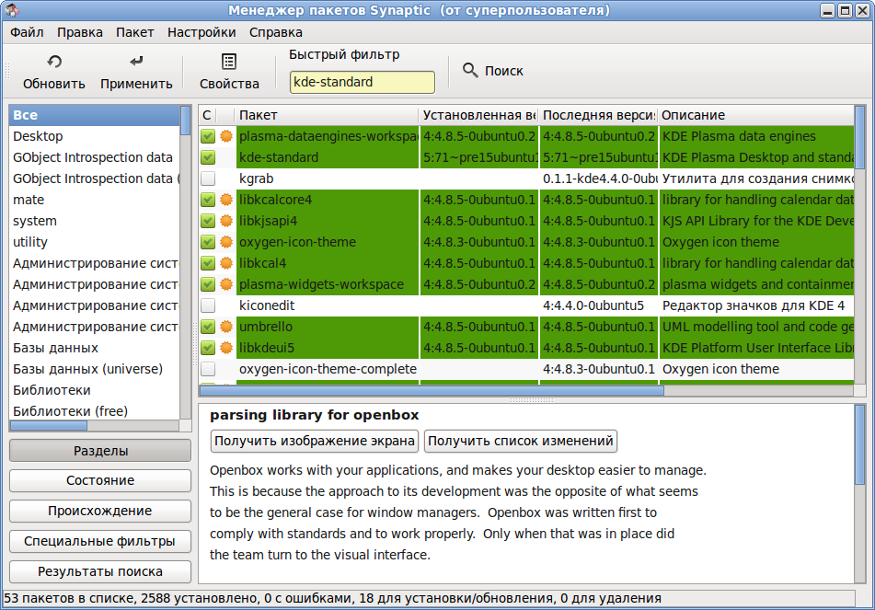Select the first GObject Introspection data section
This screenshot has height=610, width=875.
[94, 157]
